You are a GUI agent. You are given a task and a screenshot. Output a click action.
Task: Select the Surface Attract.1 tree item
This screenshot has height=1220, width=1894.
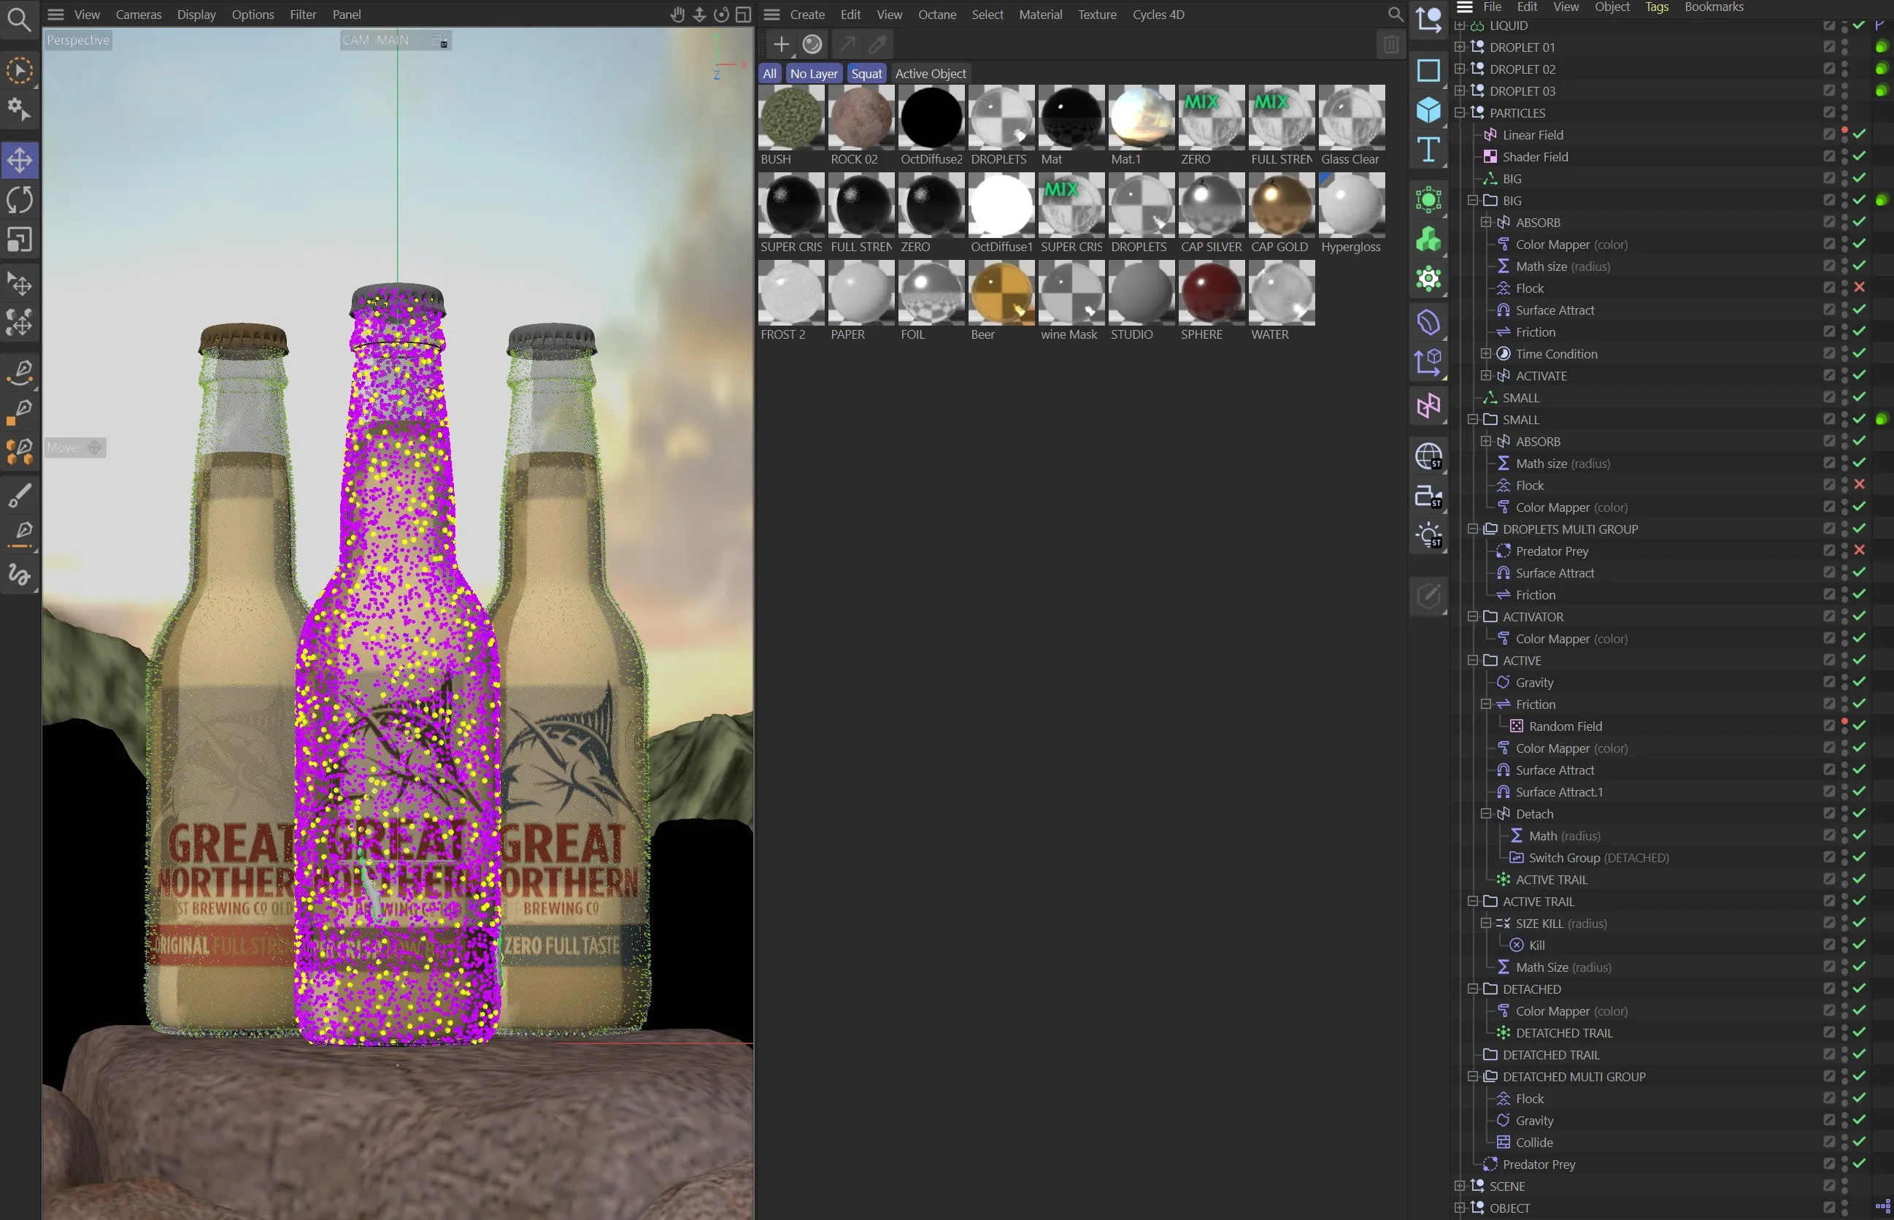pos(1558,791)
